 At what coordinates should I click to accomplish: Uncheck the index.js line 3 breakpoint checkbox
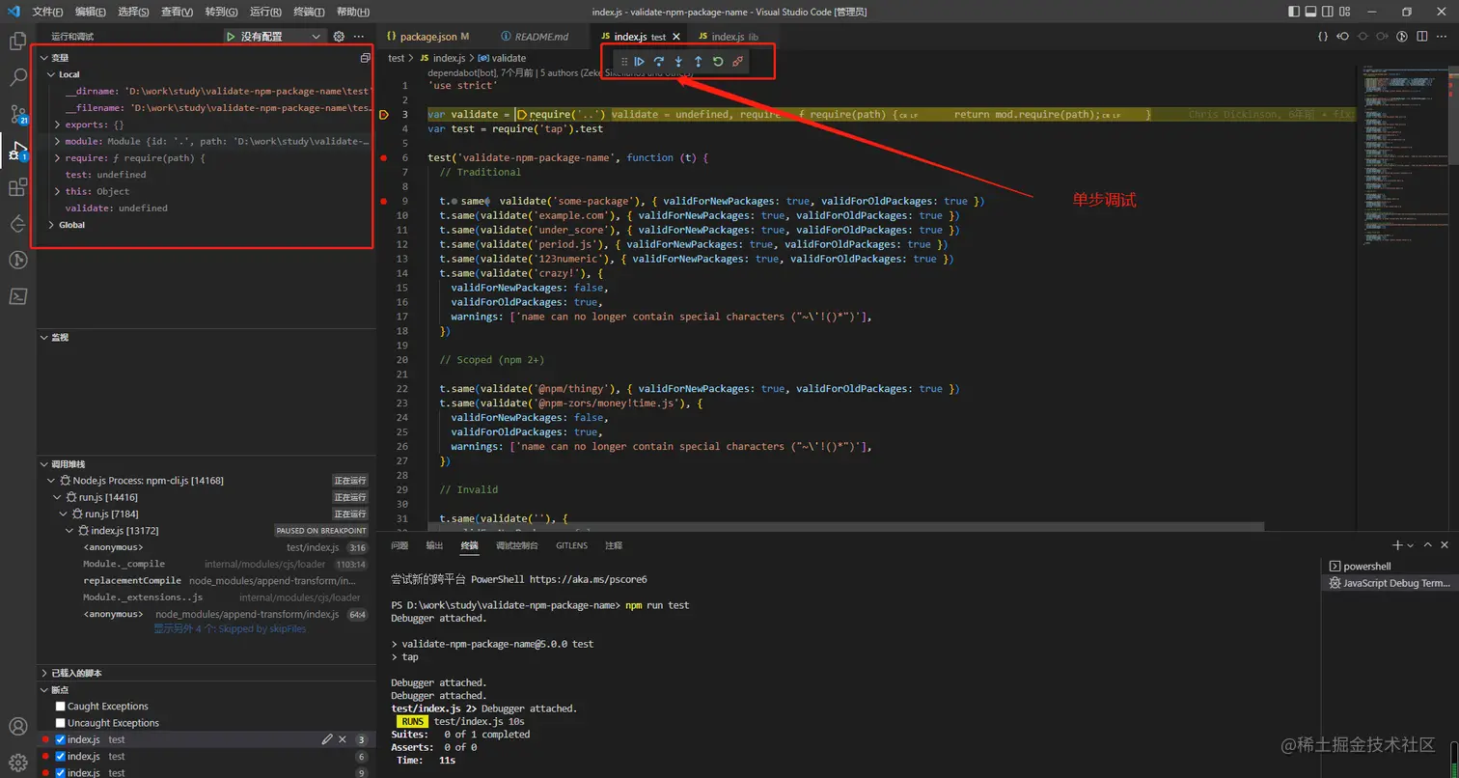coord(60,739)
